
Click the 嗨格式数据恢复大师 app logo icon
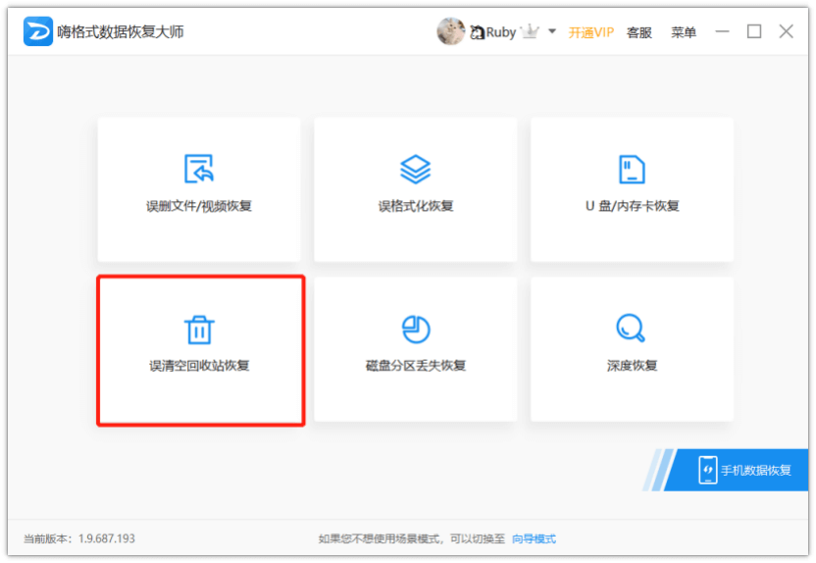click(x=38, y=31)
